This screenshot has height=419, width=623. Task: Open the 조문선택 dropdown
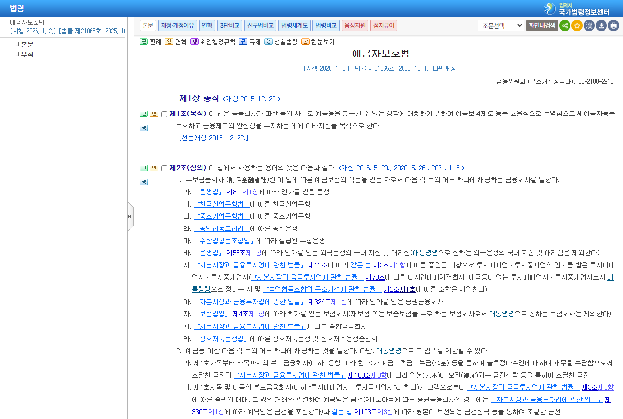click(x=501, y=26)
